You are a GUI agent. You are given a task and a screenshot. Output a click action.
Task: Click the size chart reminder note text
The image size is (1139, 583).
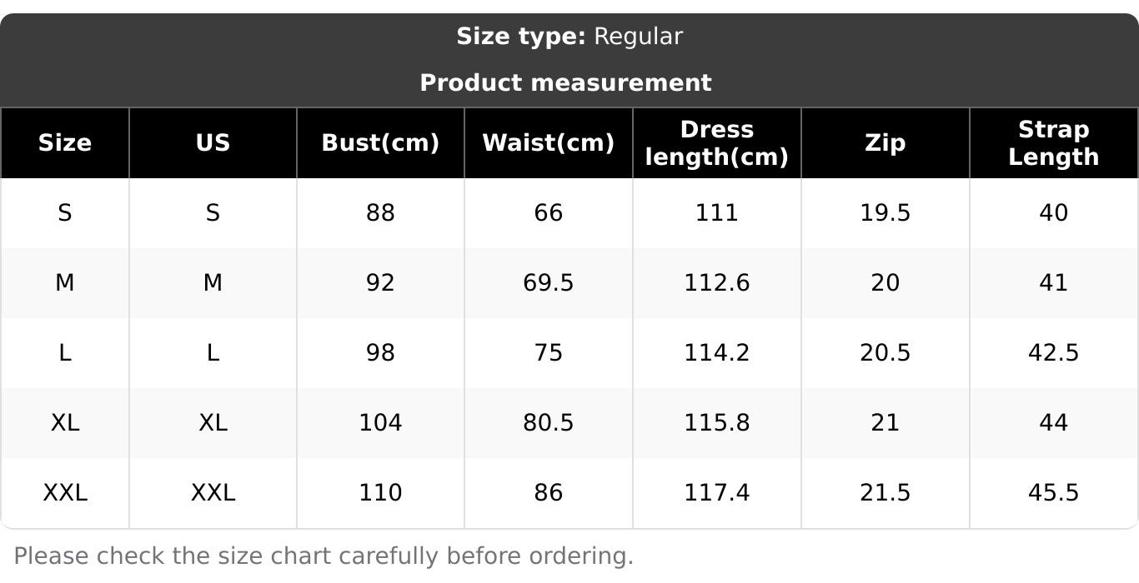(324, 556)
